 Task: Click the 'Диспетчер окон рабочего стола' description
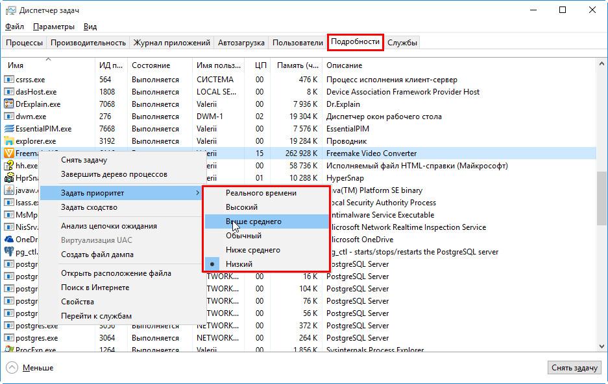click(x=384, y=117)
